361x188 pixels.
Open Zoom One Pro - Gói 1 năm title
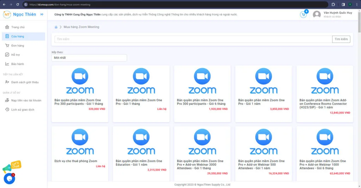coord(261,102)
